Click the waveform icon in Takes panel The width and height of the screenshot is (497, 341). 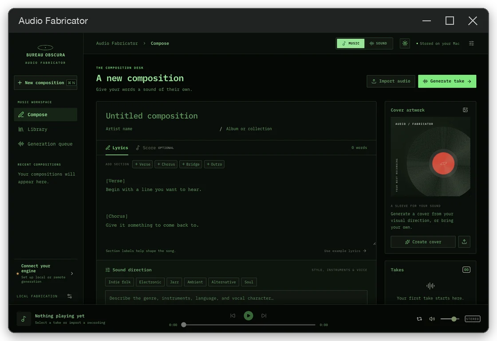click(430, 286)
